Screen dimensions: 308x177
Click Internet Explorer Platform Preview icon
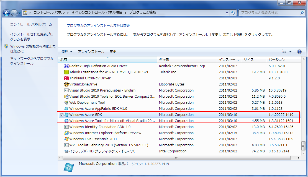click(66, 133)
